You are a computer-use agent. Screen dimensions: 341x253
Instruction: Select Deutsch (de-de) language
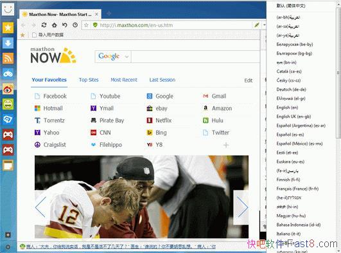(291, 89)
